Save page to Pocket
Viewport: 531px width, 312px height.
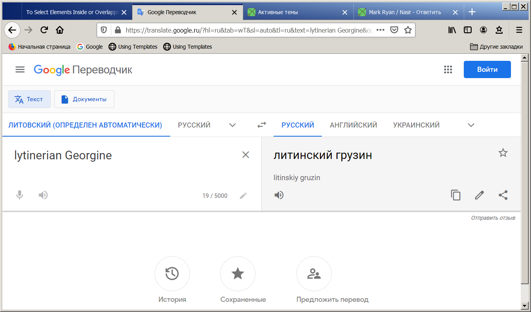click(394, 30)
